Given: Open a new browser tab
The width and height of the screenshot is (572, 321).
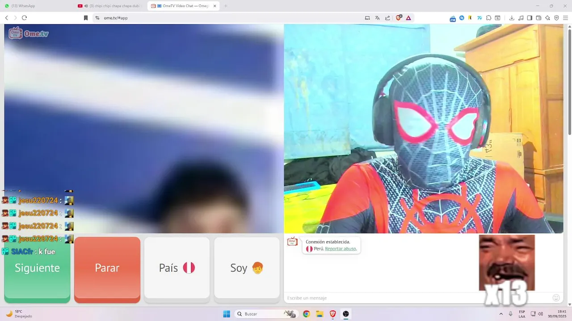Looking at the screenshot, I should tap(226, 6).
